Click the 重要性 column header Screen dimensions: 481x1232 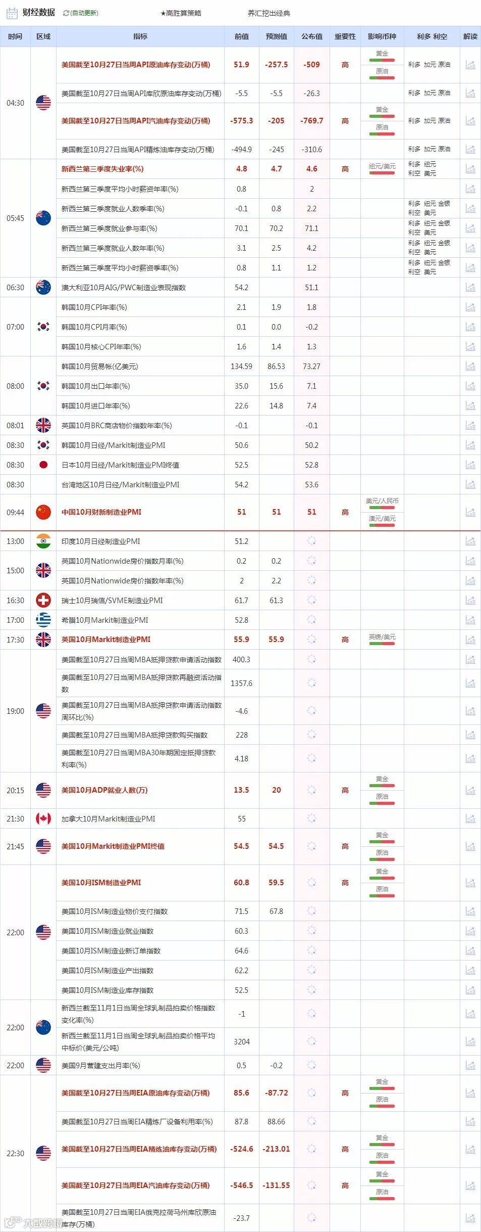pos(345,36)
